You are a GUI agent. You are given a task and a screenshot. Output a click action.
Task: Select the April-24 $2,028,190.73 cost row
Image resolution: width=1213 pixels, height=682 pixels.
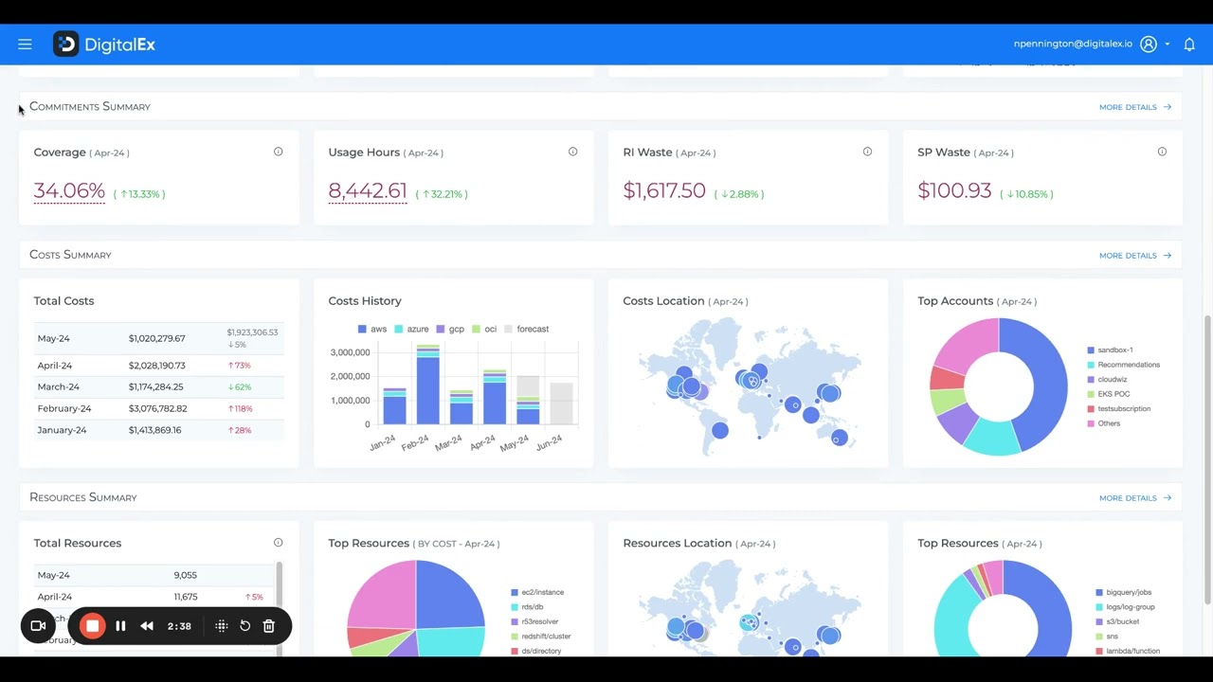click(158, 366)
